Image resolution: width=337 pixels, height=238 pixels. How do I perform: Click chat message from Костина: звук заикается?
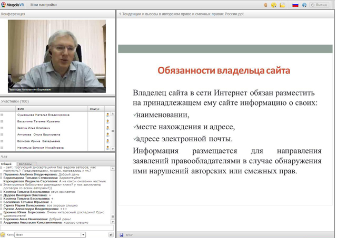click(x=39, y=192)
